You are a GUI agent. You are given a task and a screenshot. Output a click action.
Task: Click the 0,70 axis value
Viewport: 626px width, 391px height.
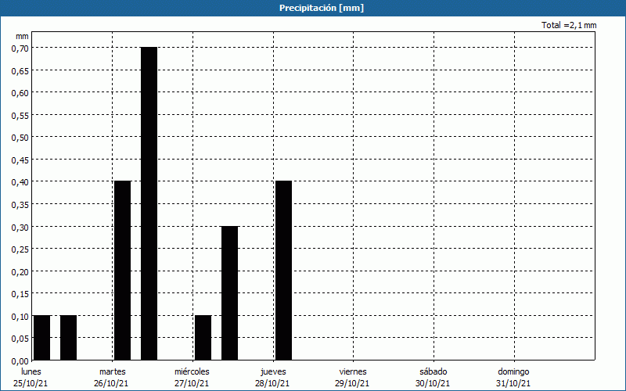20,48
